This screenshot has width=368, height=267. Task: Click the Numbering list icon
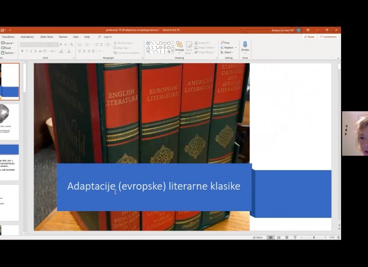point(88,44)
